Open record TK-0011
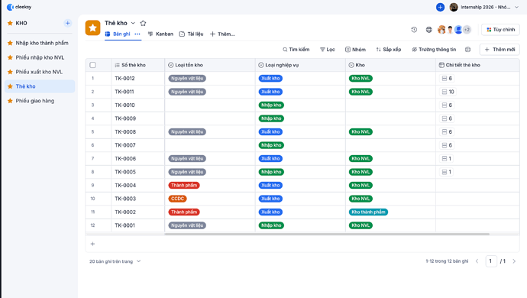This screenshot has width=527, height=298. [124, 92]
